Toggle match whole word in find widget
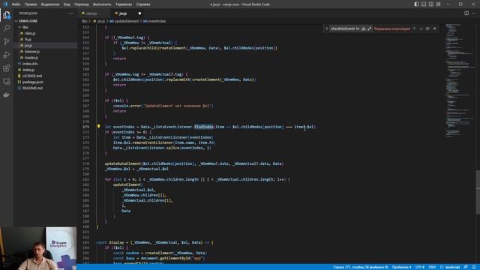This screenshot has height=270, width=480. (x=363, y=28)
